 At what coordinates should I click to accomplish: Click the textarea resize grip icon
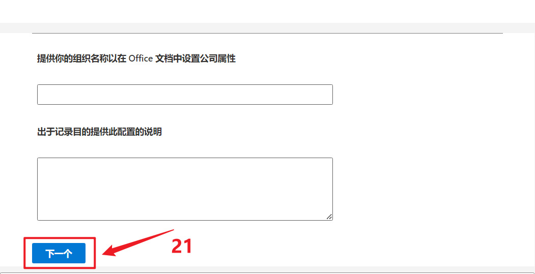pyautogui.click(x=329, y=217)
